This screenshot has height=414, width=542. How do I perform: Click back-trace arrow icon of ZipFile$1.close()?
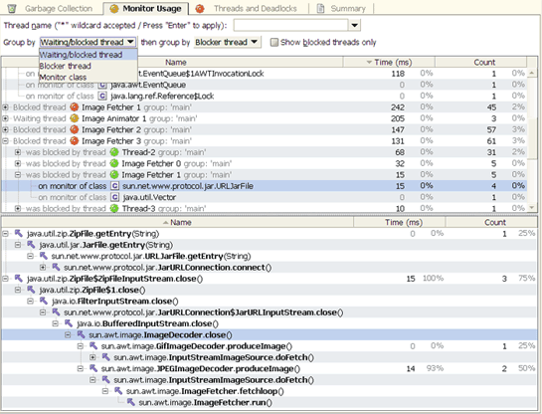pos(31,290)
